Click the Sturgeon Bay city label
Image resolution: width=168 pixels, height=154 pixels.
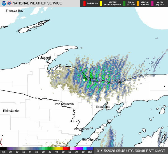click(x=91, y=139)
